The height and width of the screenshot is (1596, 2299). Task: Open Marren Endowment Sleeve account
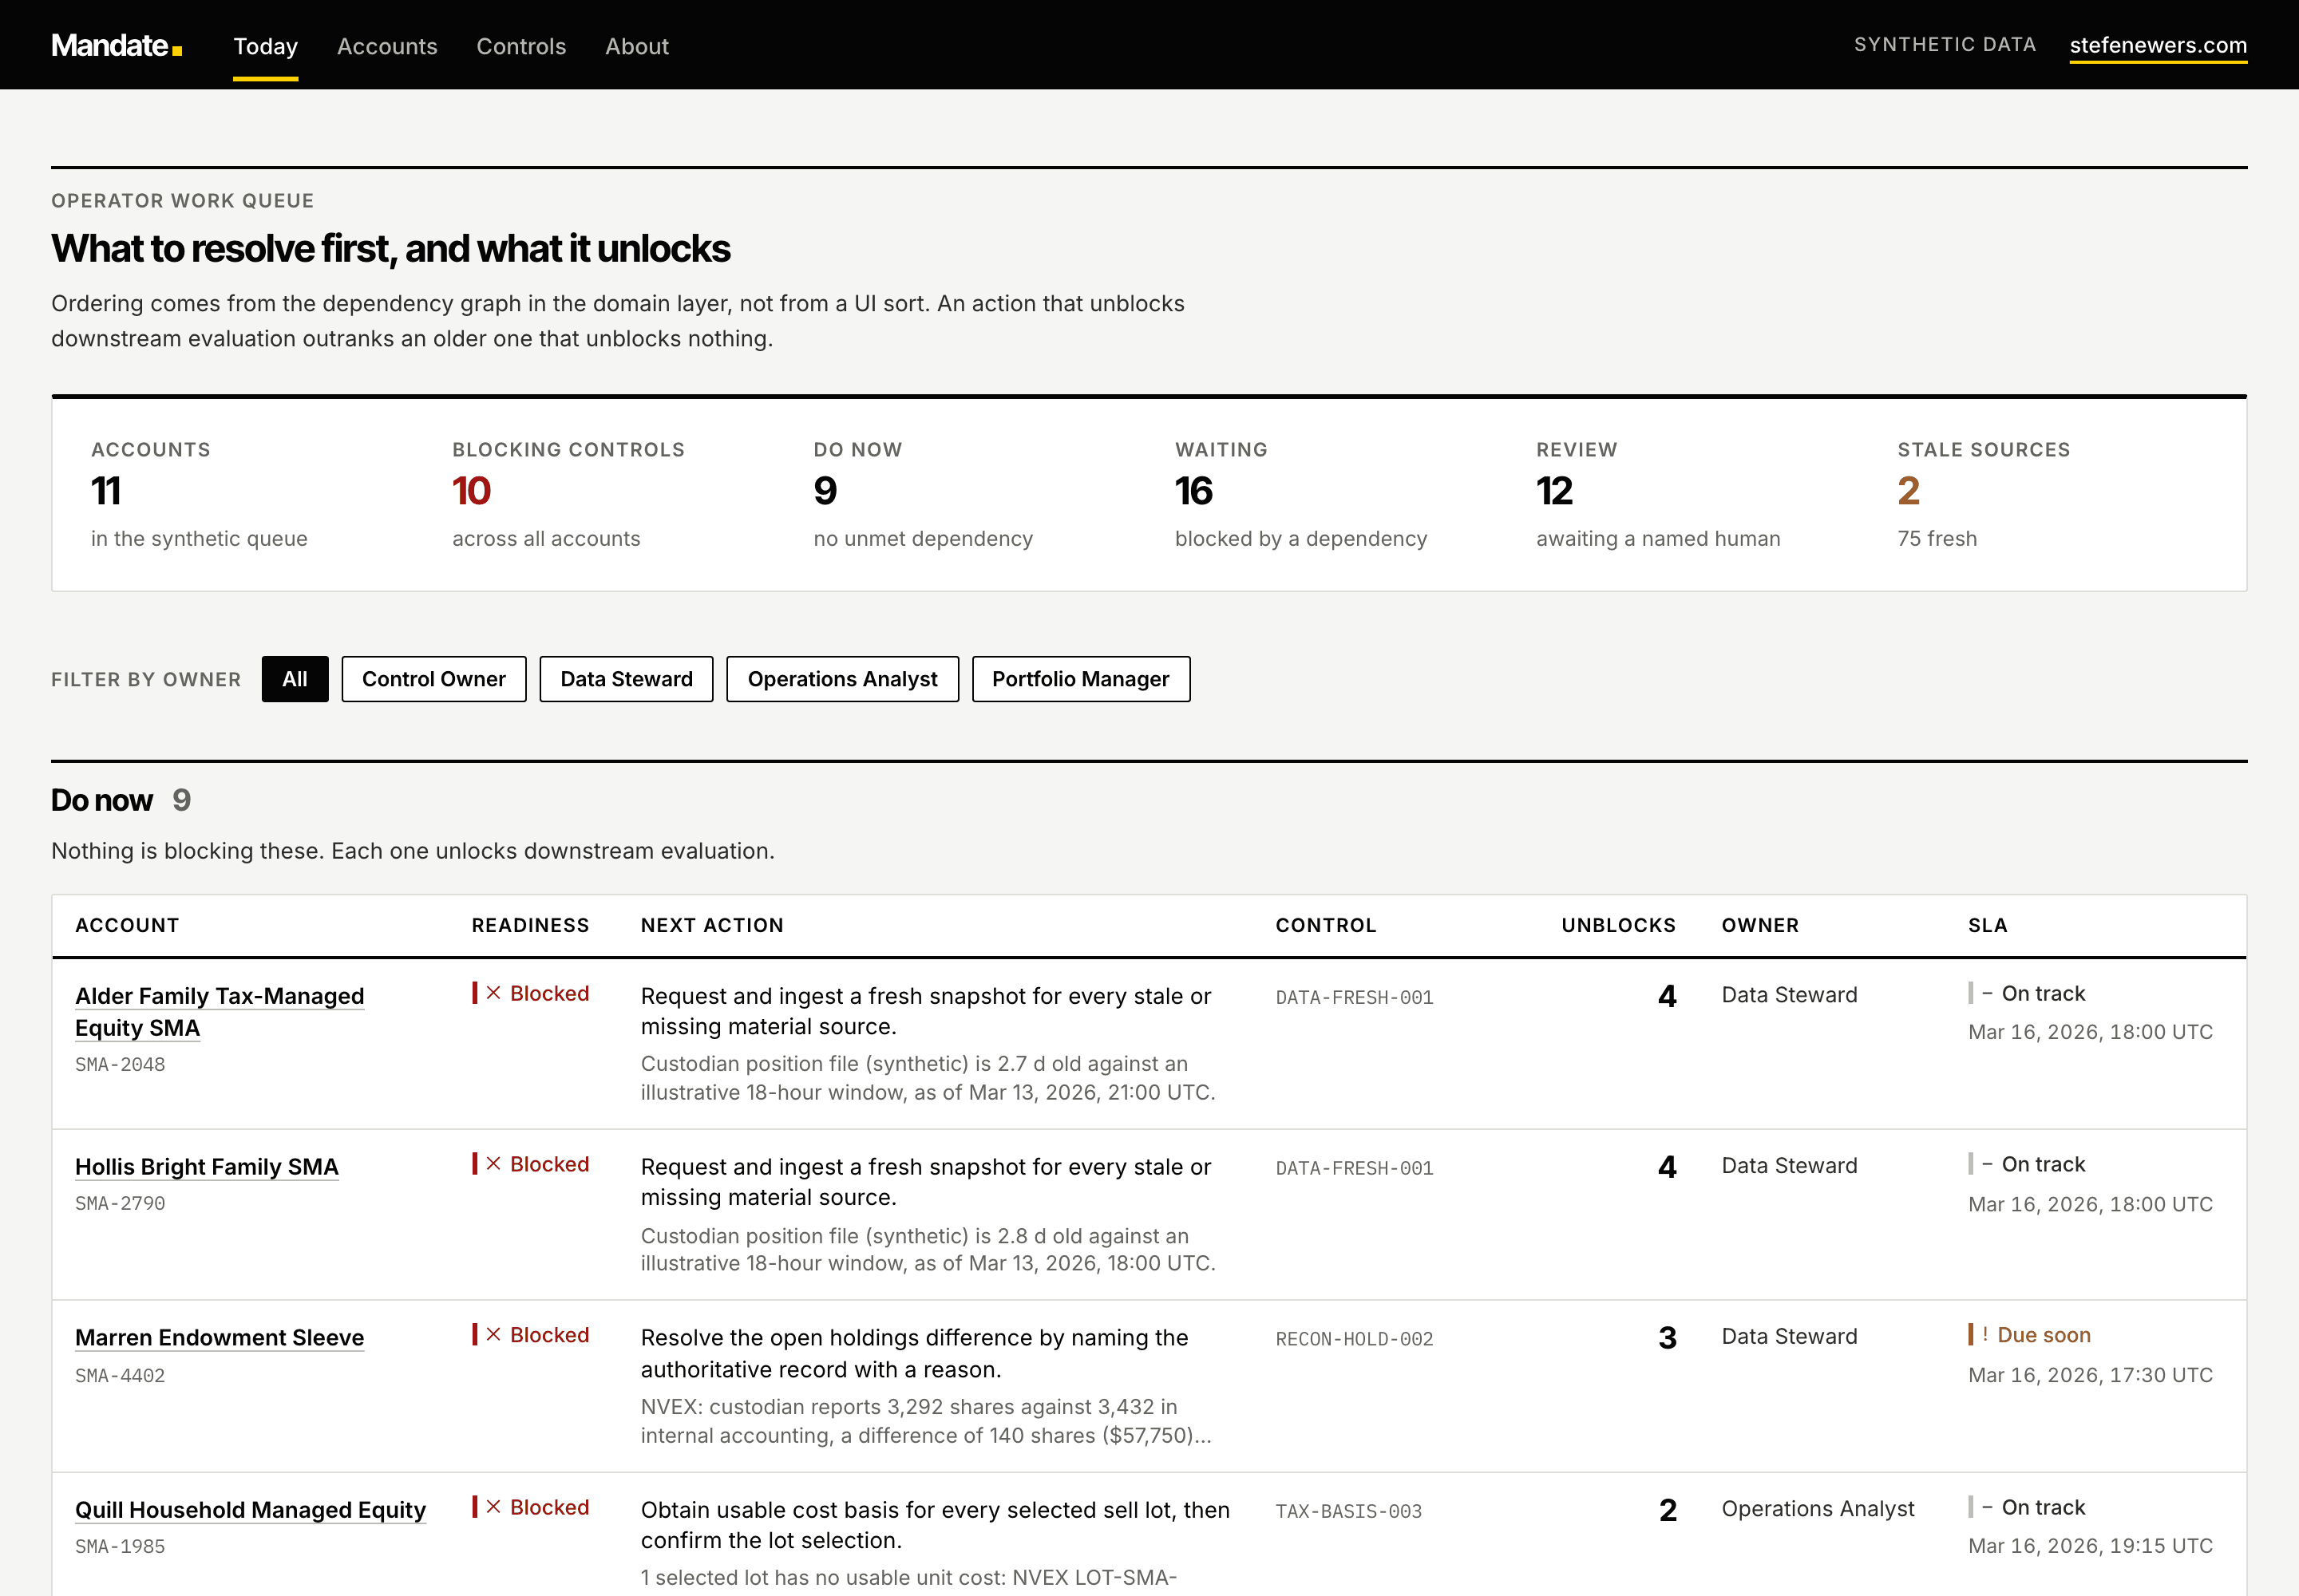[x=219, y=1337]
